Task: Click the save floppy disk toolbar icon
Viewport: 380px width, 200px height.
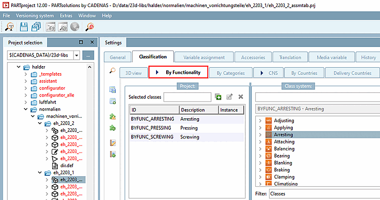Action: (x=23, y=27)
